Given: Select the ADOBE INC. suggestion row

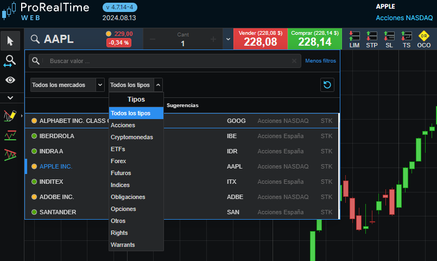Looking at the screenshot, I should pyautogui.click(x=182, y=197).
